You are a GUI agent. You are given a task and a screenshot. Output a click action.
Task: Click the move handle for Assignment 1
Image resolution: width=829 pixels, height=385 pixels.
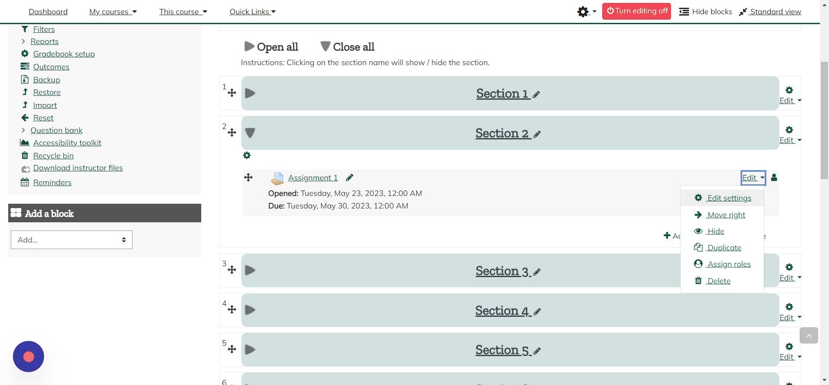click(x=248, y=177)
